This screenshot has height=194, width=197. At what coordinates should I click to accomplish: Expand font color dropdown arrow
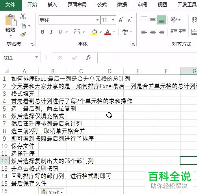click(114, 32)
